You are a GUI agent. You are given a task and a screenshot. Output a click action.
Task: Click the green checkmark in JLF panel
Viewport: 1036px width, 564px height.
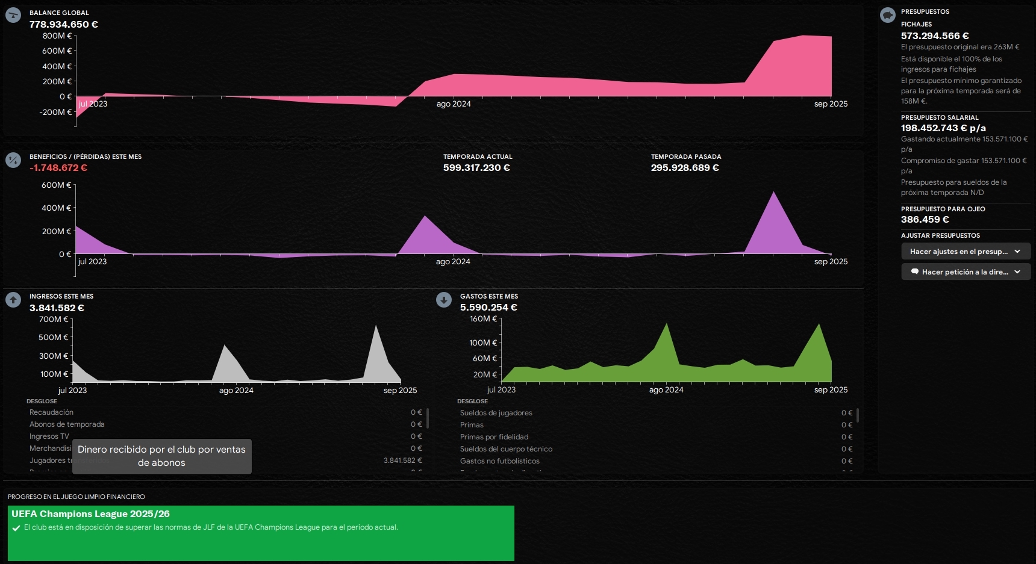[16, 528]
